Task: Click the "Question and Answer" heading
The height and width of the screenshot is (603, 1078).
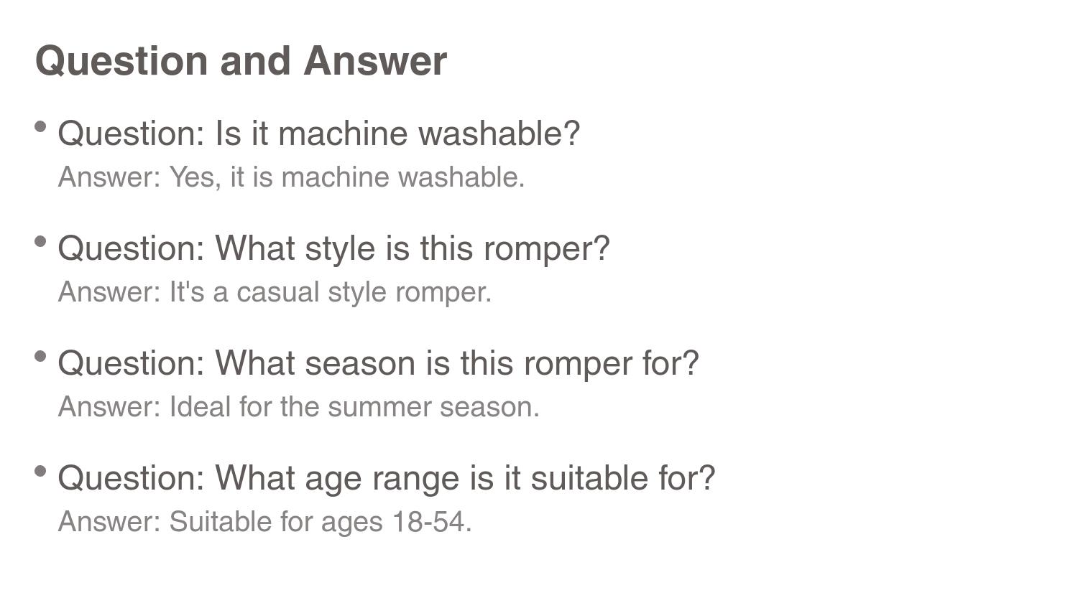Action: click(x=241, y=61)
